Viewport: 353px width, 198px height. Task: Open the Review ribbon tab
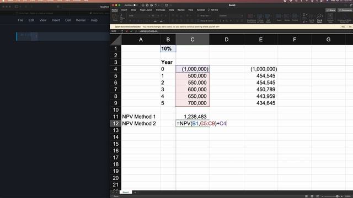click(x=181, y=10)
